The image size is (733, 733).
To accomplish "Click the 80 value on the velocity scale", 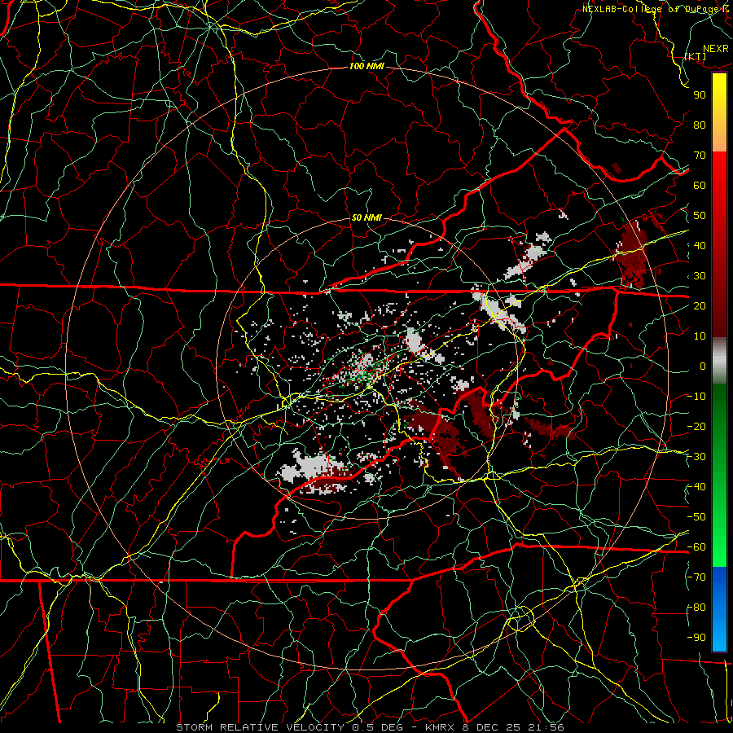I will click(700, 125).
